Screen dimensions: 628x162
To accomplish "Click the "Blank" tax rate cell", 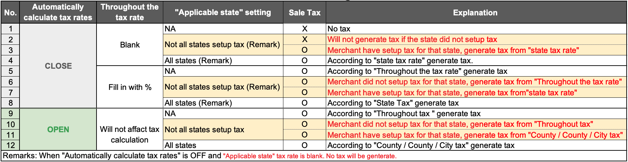I will 130,45.
